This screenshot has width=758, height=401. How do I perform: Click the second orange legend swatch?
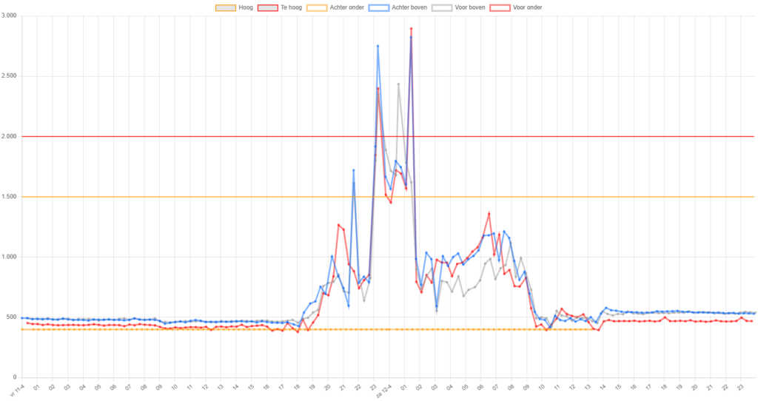click(317, 7)
